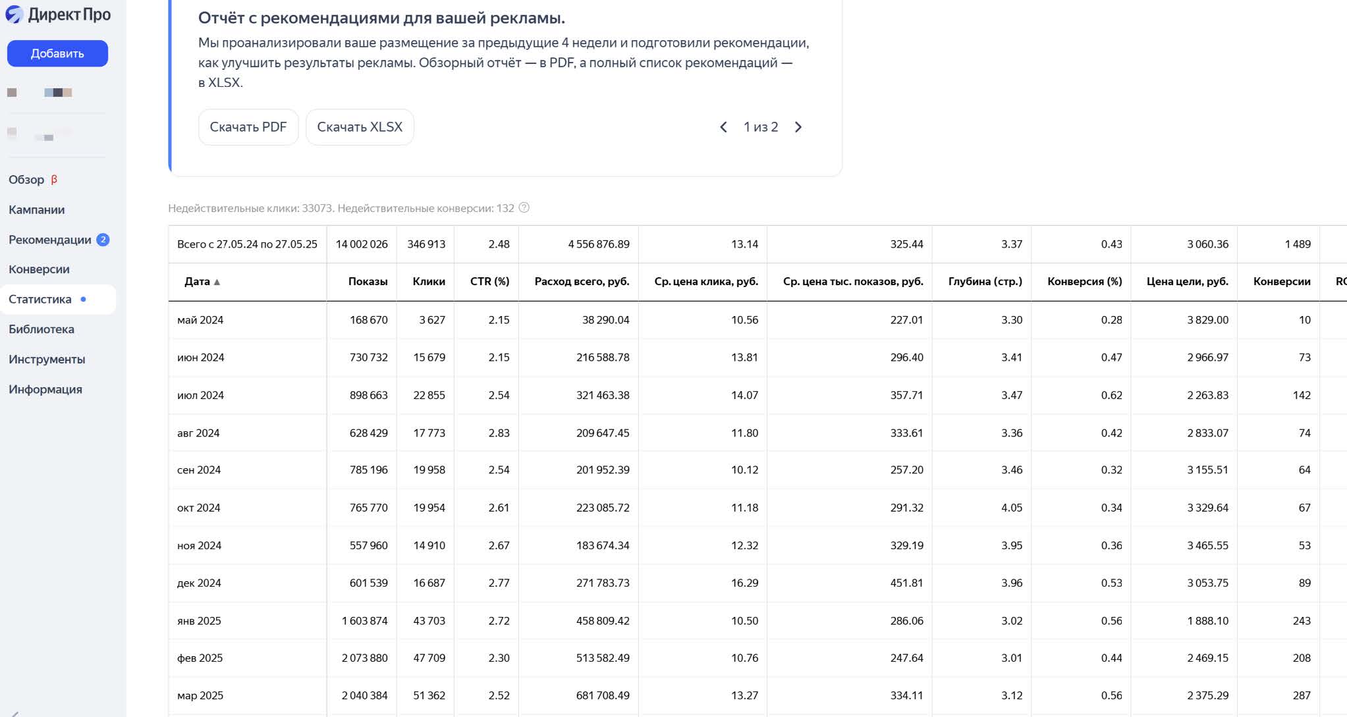Collapse sidebar with bottom-left arrow icon
This screenshot has height=717, width=1347.
click(14, 713)
